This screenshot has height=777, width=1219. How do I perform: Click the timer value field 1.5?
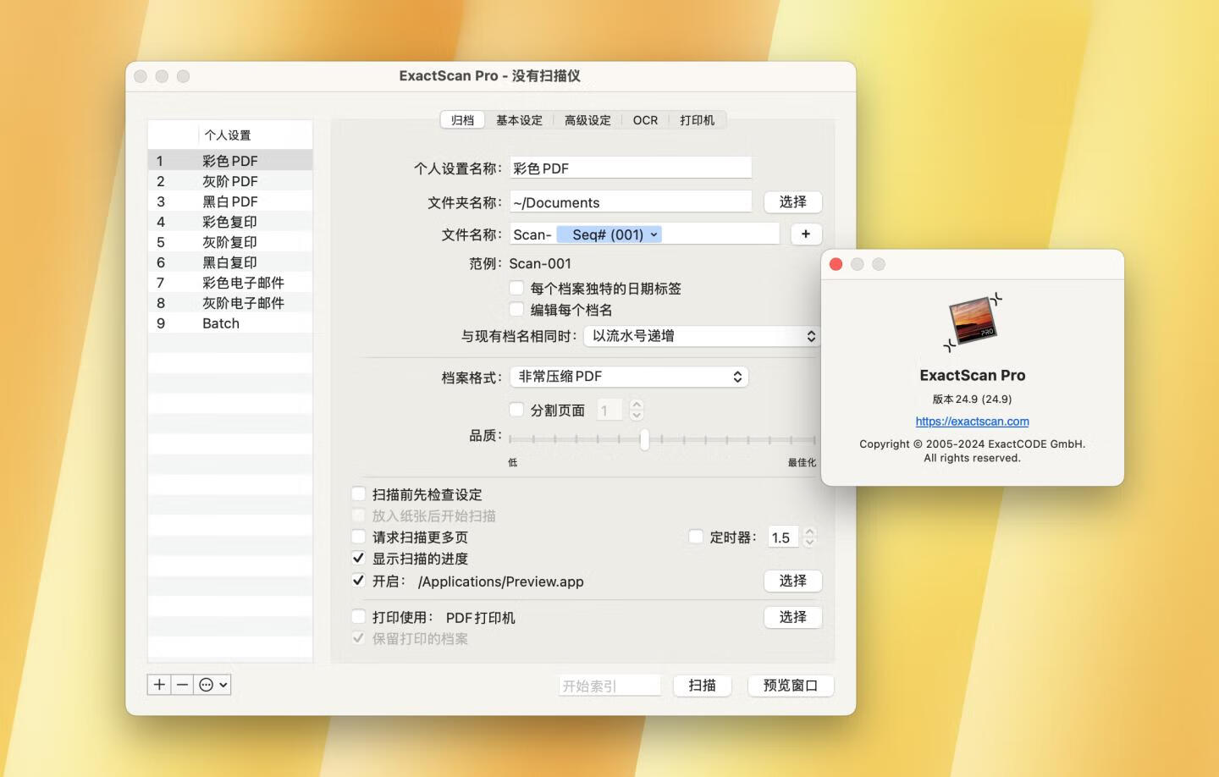point(784,537)
